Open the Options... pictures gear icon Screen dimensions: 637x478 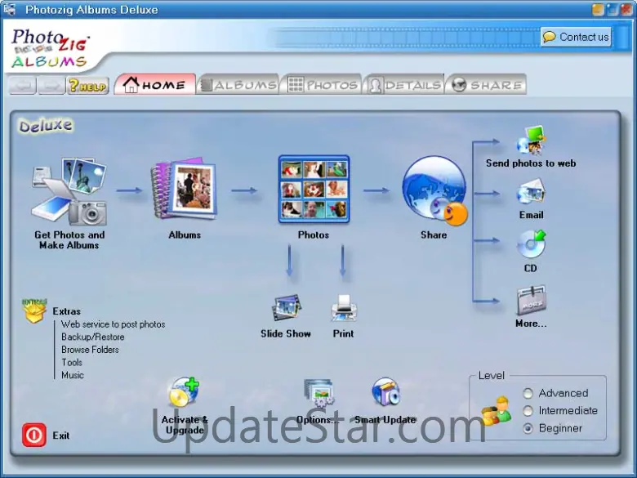pos(318,393)
